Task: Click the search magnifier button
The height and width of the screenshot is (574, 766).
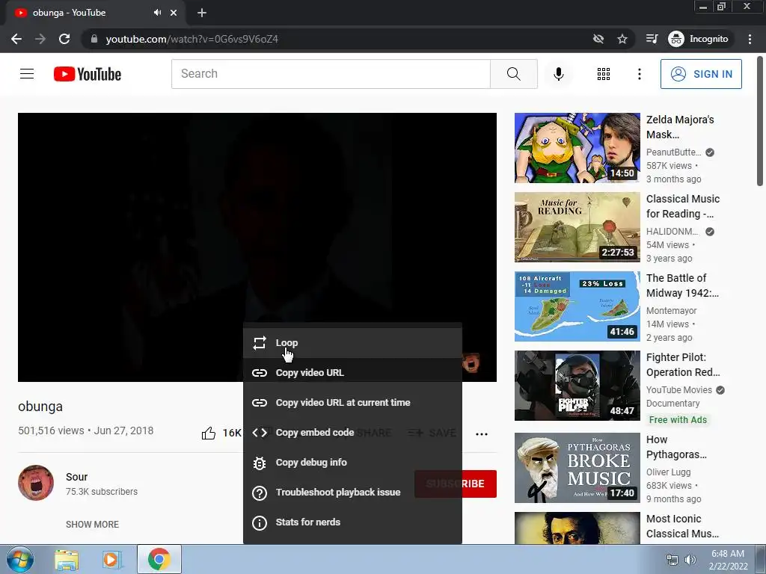Action: pos(513,74)
